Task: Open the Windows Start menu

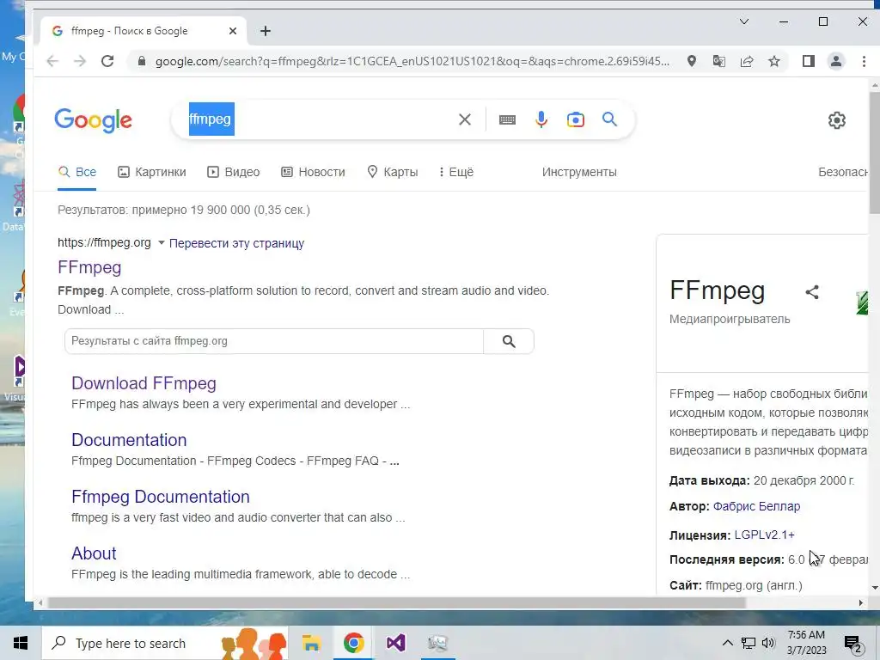Action: [21, 643]
